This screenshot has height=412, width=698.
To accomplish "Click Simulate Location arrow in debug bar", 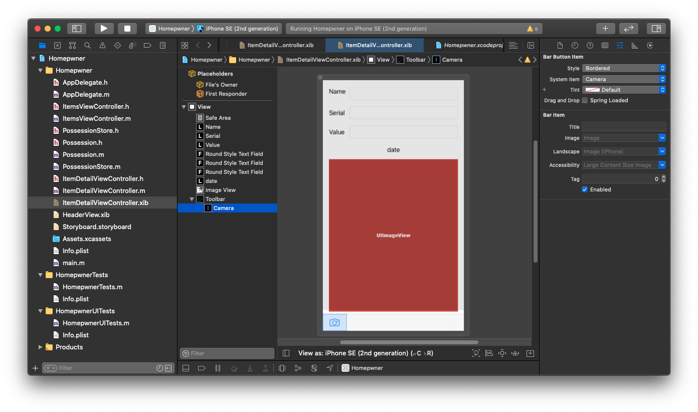I will 329,368.
